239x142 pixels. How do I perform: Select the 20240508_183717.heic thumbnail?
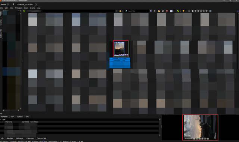pyautogui.click(x=121, y=49)
